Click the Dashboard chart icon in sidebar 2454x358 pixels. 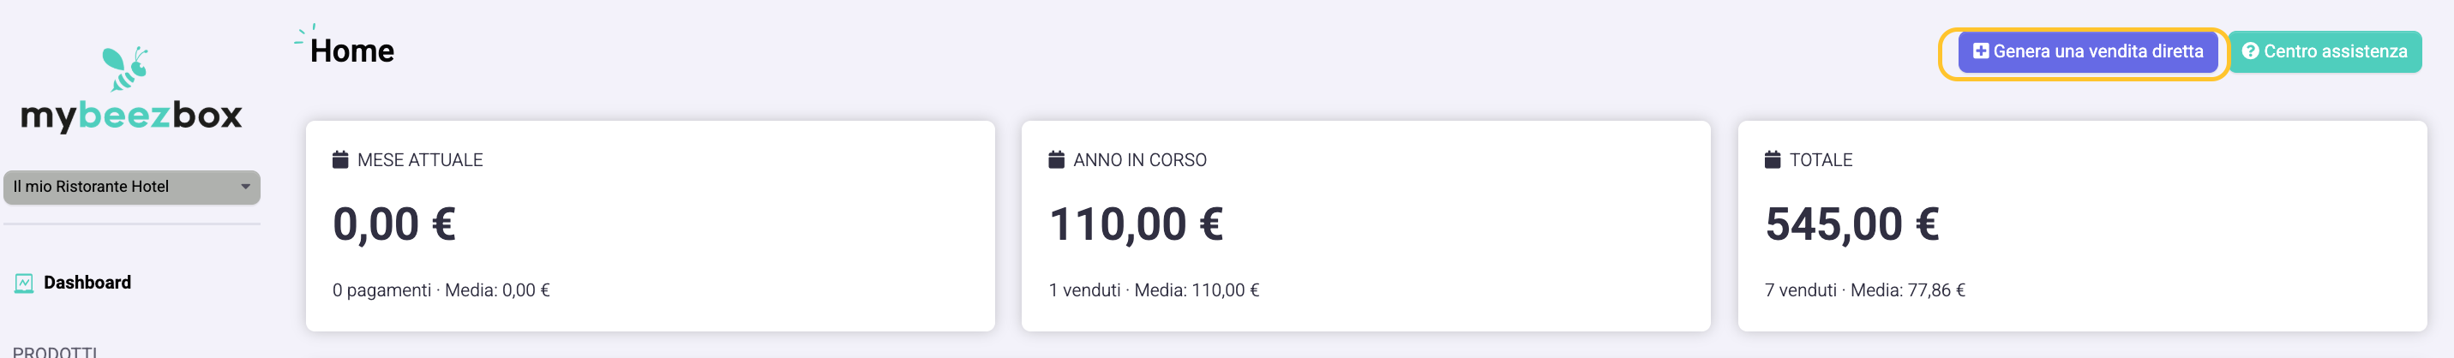(24, 283)
